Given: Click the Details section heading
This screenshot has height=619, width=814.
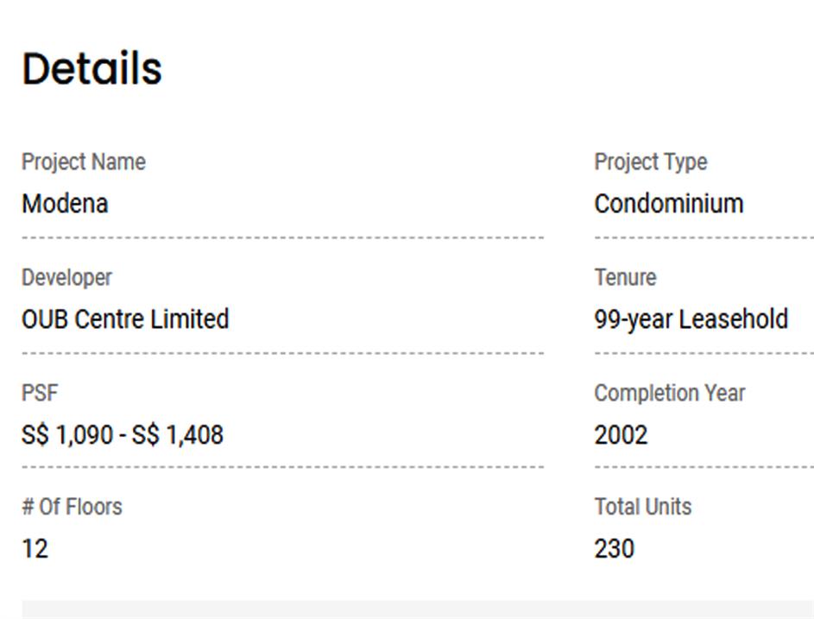Looking at the screenshot, I should click(91, 69).
